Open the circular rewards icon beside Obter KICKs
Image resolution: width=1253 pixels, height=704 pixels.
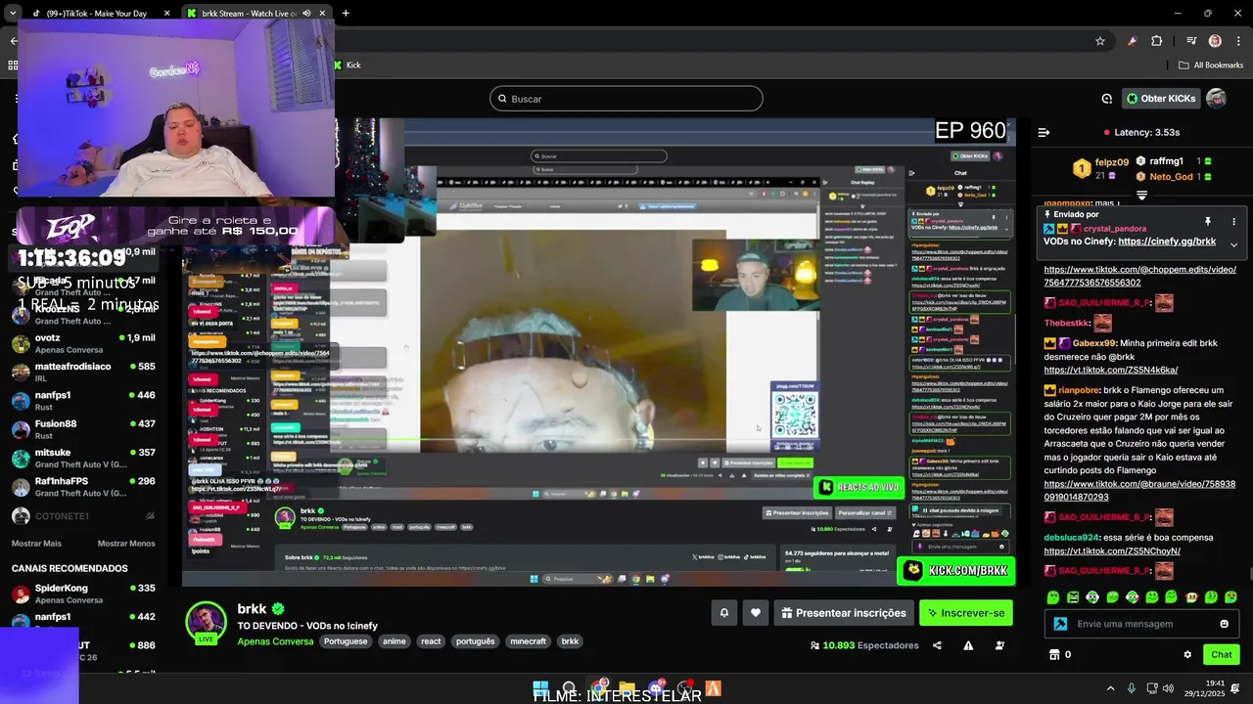[1106, 99]
